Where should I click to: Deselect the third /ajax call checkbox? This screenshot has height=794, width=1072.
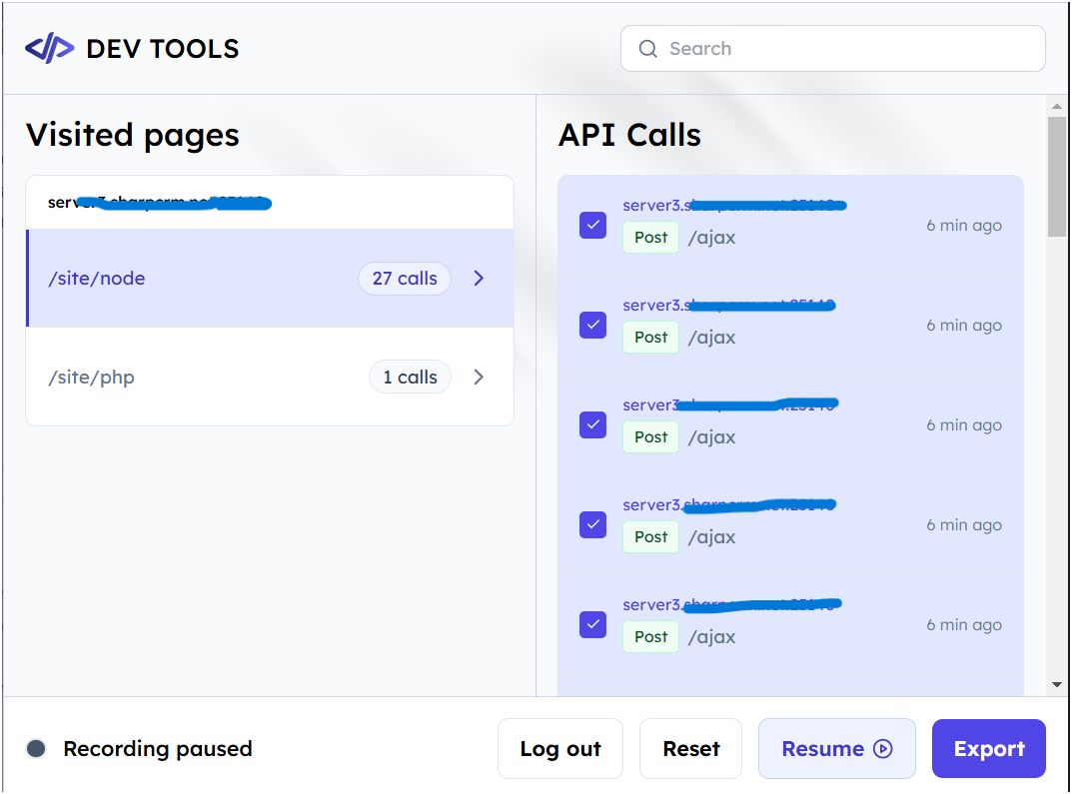pyautogui.click(x=592, y=424)
